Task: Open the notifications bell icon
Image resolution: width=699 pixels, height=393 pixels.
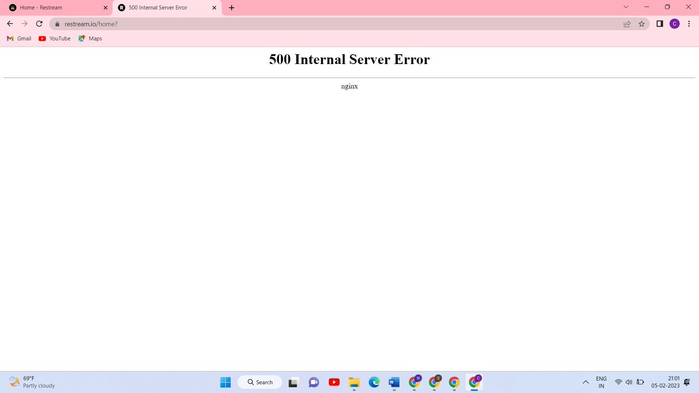Action: [687, 382]
